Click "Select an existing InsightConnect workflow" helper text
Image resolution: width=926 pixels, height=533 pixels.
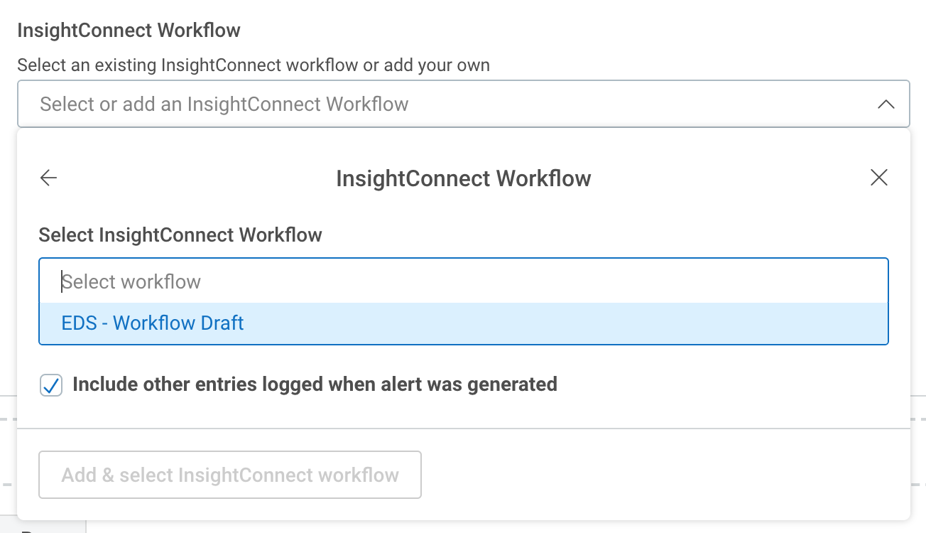click(x=188, y=65)
